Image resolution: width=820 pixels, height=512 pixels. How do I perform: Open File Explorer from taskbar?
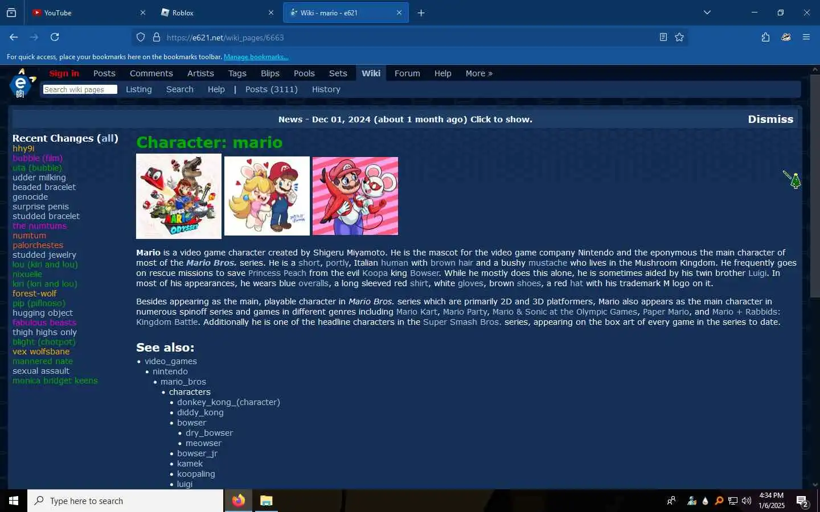click(x=266, y=501)
